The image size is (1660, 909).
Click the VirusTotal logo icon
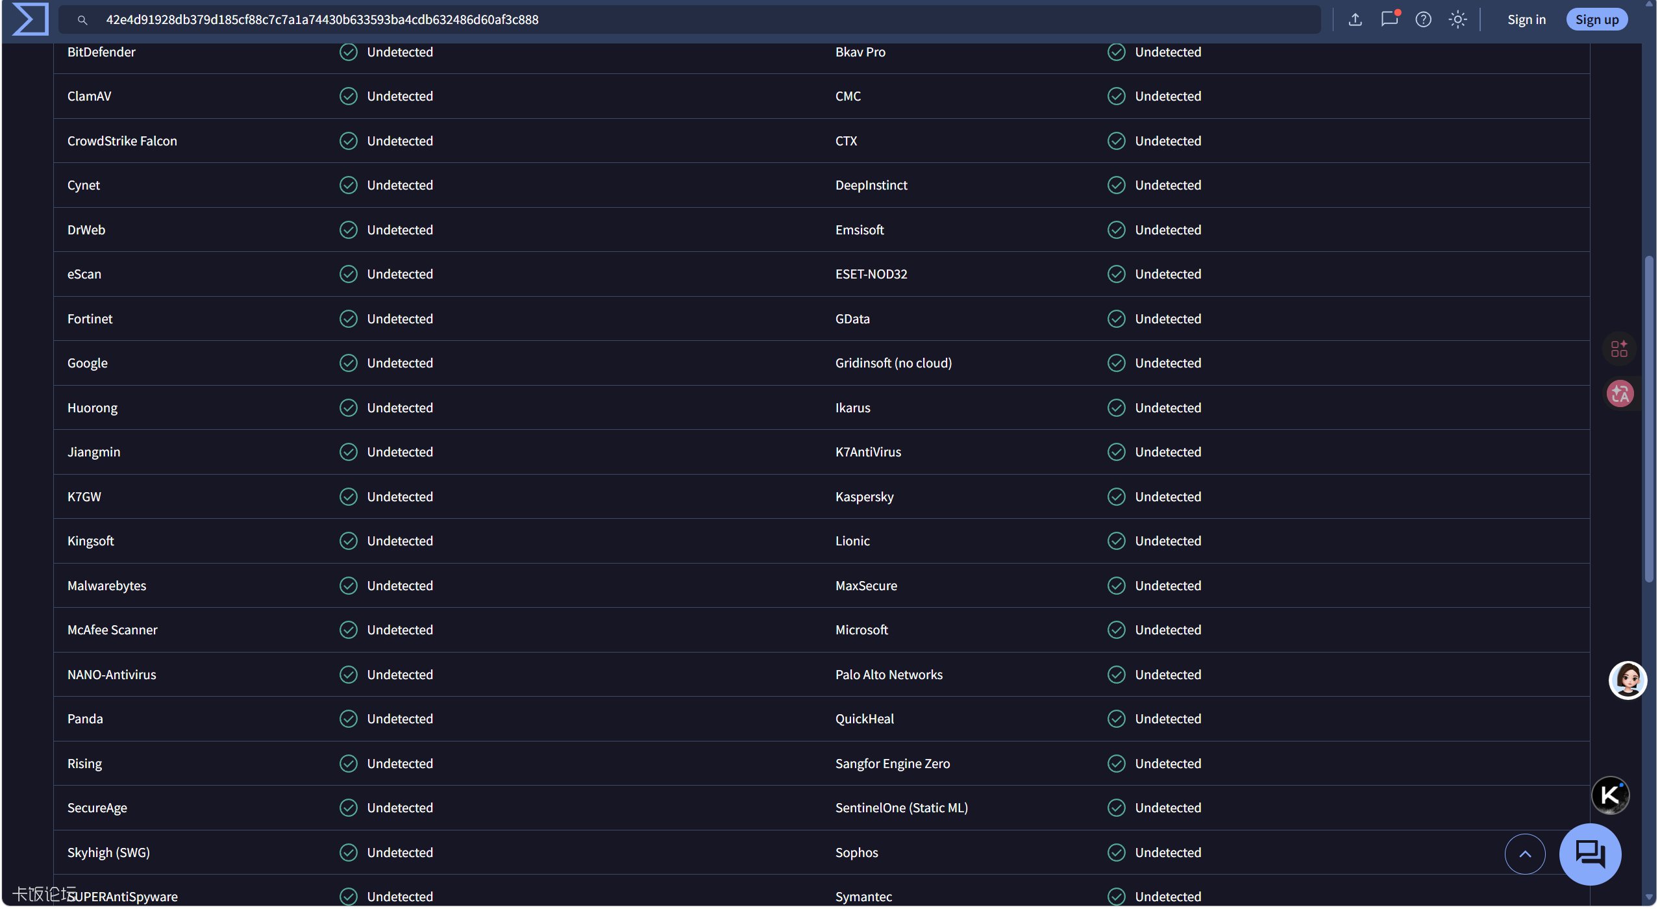pos(30,19)
